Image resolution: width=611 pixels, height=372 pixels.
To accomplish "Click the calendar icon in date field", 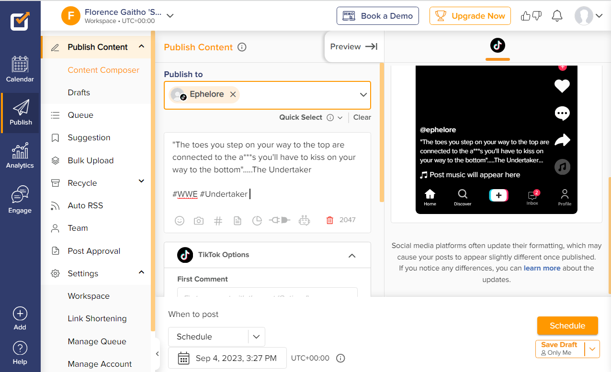I will point(183,358).
